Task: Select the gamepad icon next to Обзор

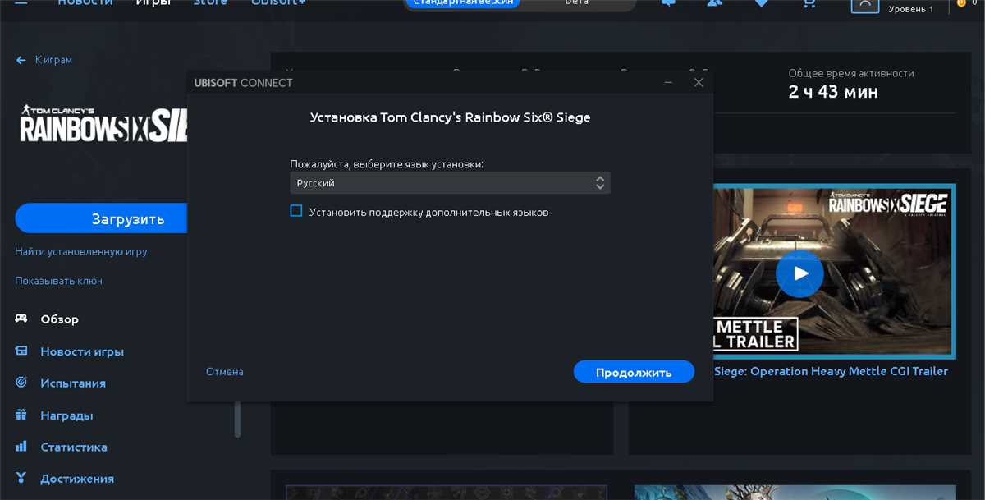Action: (x=21, y=319)
